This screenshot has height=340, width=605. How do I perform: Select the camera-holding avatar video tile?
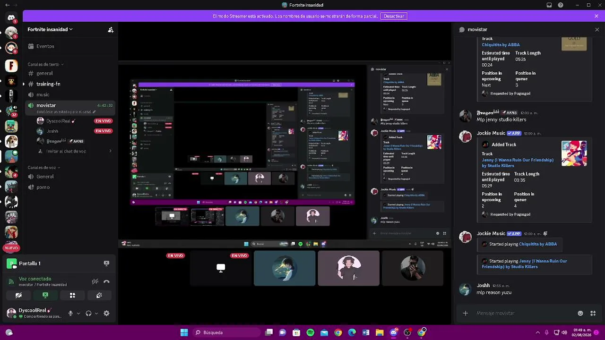click(x=413, y=268)
